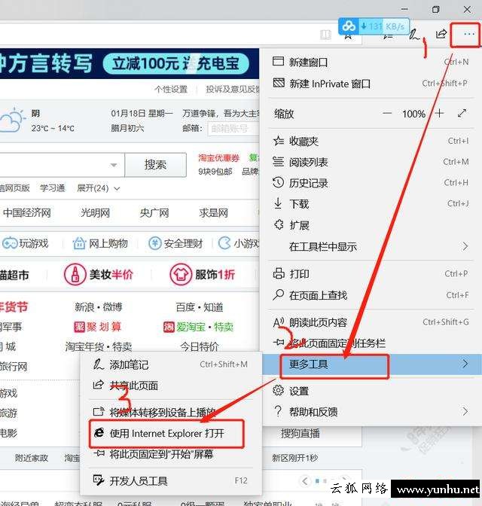482x506 pixels.
Task: Open the 光明网 link
Action: [x=95, y=213]
